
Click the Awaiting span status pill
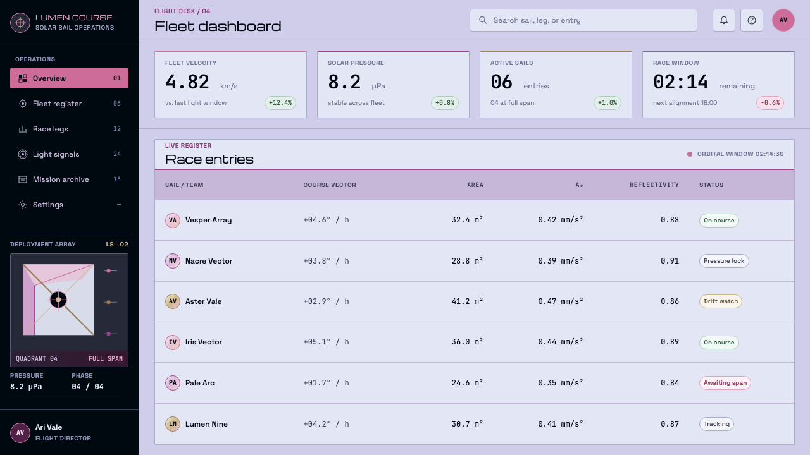pyautogui.click(x=725, y=383)
